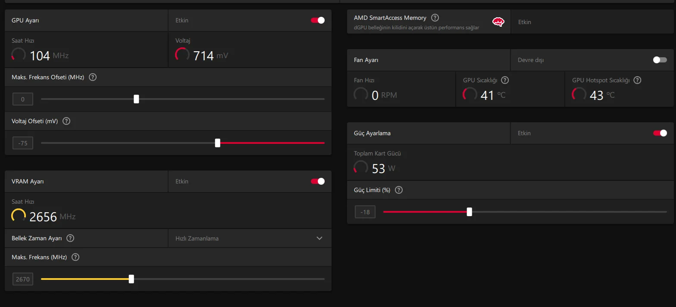Screen dimensions: 676x307
Task: Click the AMD SmartAccess Memory title
Action: 390,18
